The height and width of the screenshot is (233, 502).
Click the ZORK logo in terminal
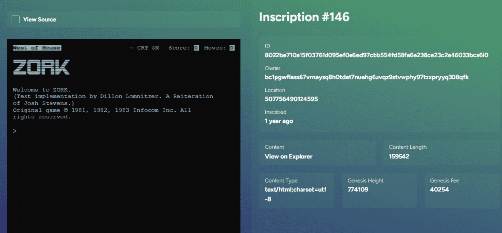coord(41,68)
